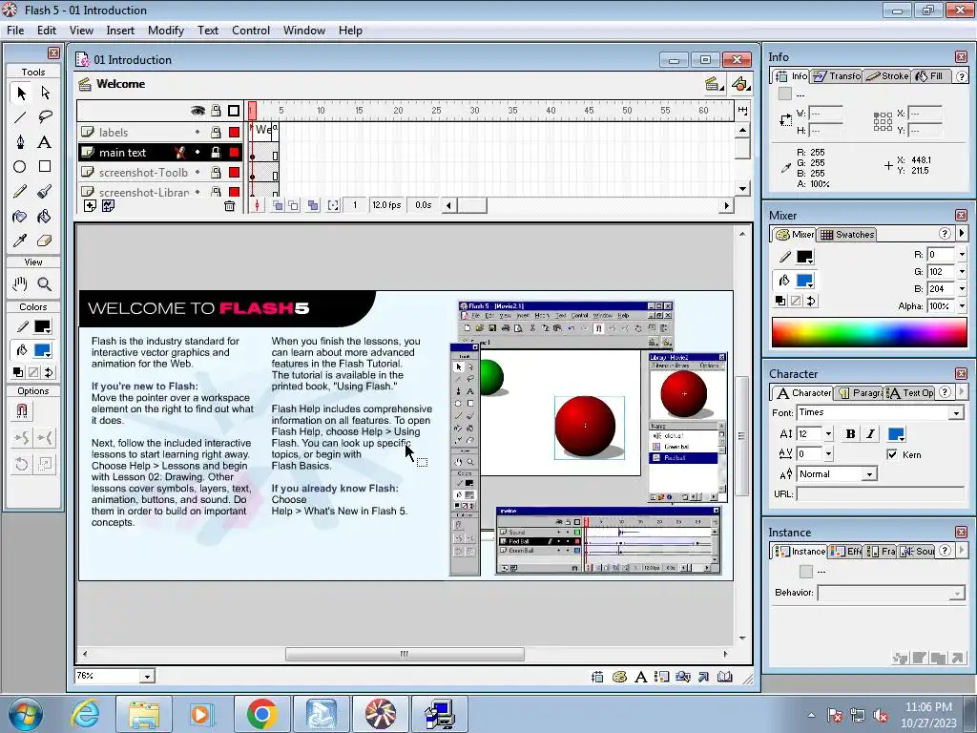Viewport: 977px width, 733px height.
Task: Switch to the Transform tab
Action: [836, 76]
